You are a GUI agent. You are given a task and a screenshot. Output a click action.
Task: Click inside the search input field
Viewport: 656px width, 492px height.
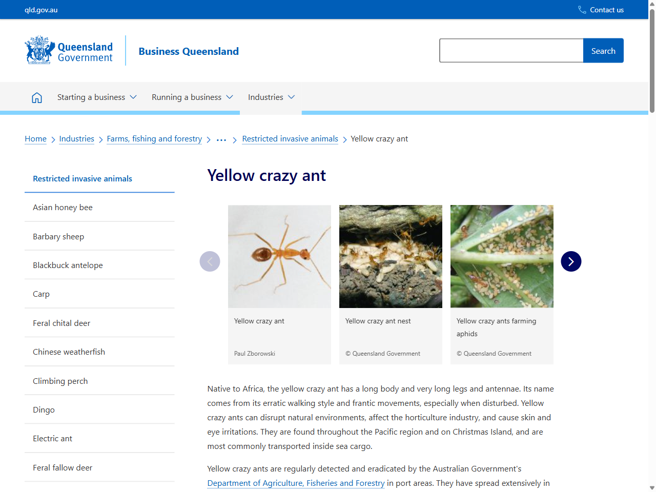coord(511,50)
